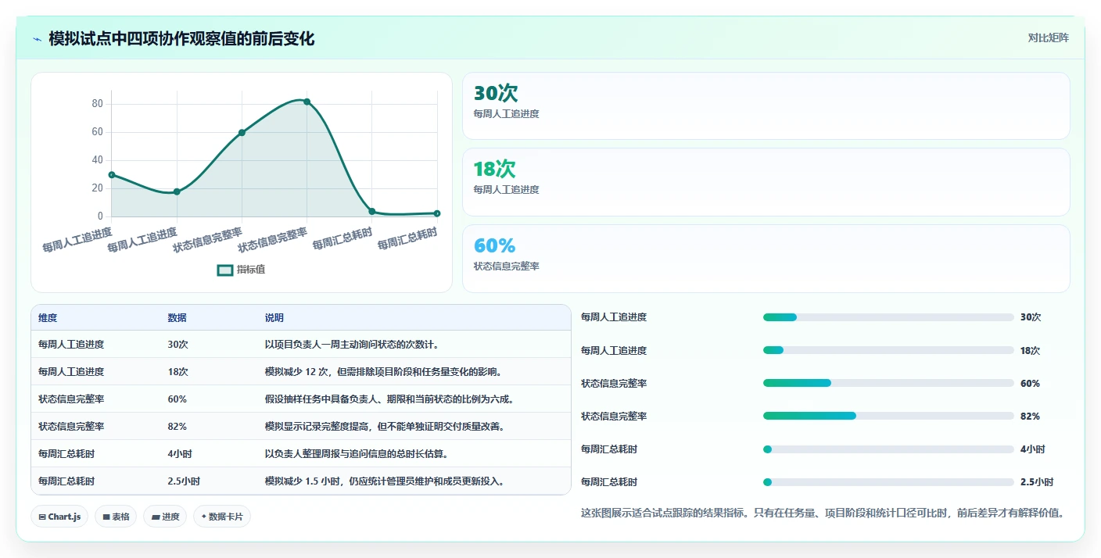Click the progress bar labeled 4小时
This screenshot has width=1101, height=558.
pos(888,449)
